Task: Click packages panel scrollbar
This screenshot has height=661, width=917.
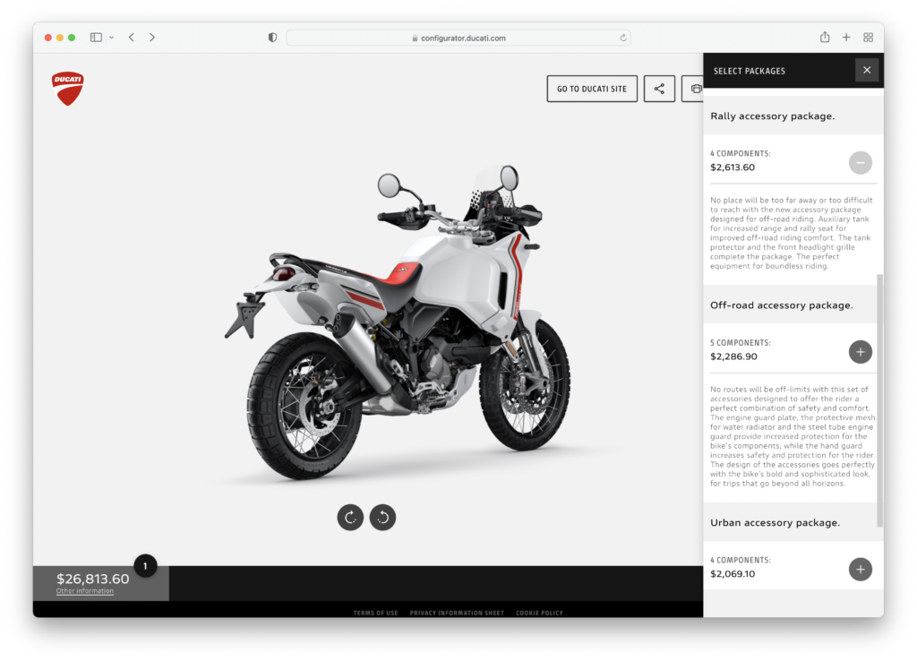Action: pyautogui.click(x=879, y=400)
